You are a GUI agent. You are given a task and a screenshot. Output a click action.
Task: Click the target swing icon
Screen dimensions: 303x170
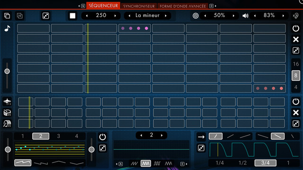(x=196, y=16)
